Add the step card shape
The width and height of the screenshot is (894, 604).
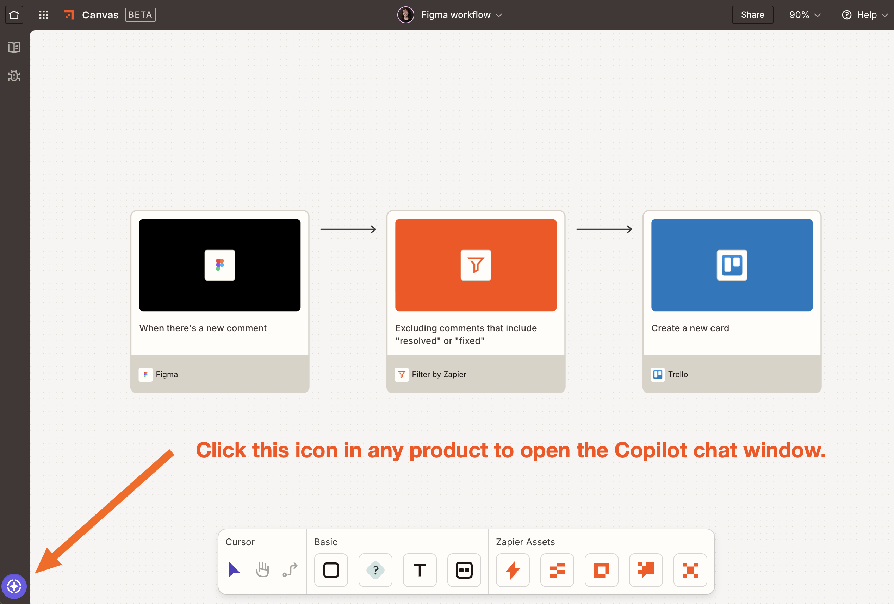point(464,570)
